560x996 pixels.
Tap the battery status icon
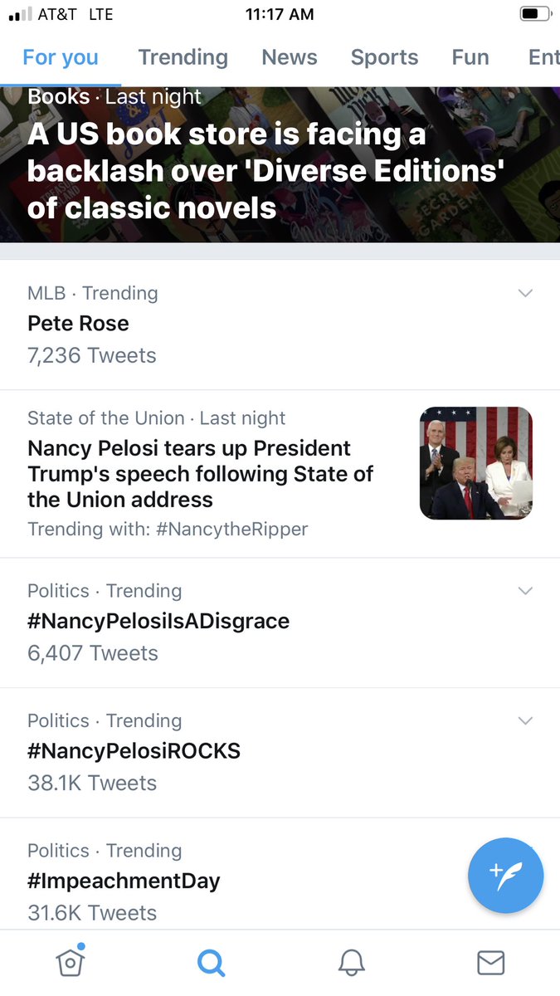tap(535, 14)
